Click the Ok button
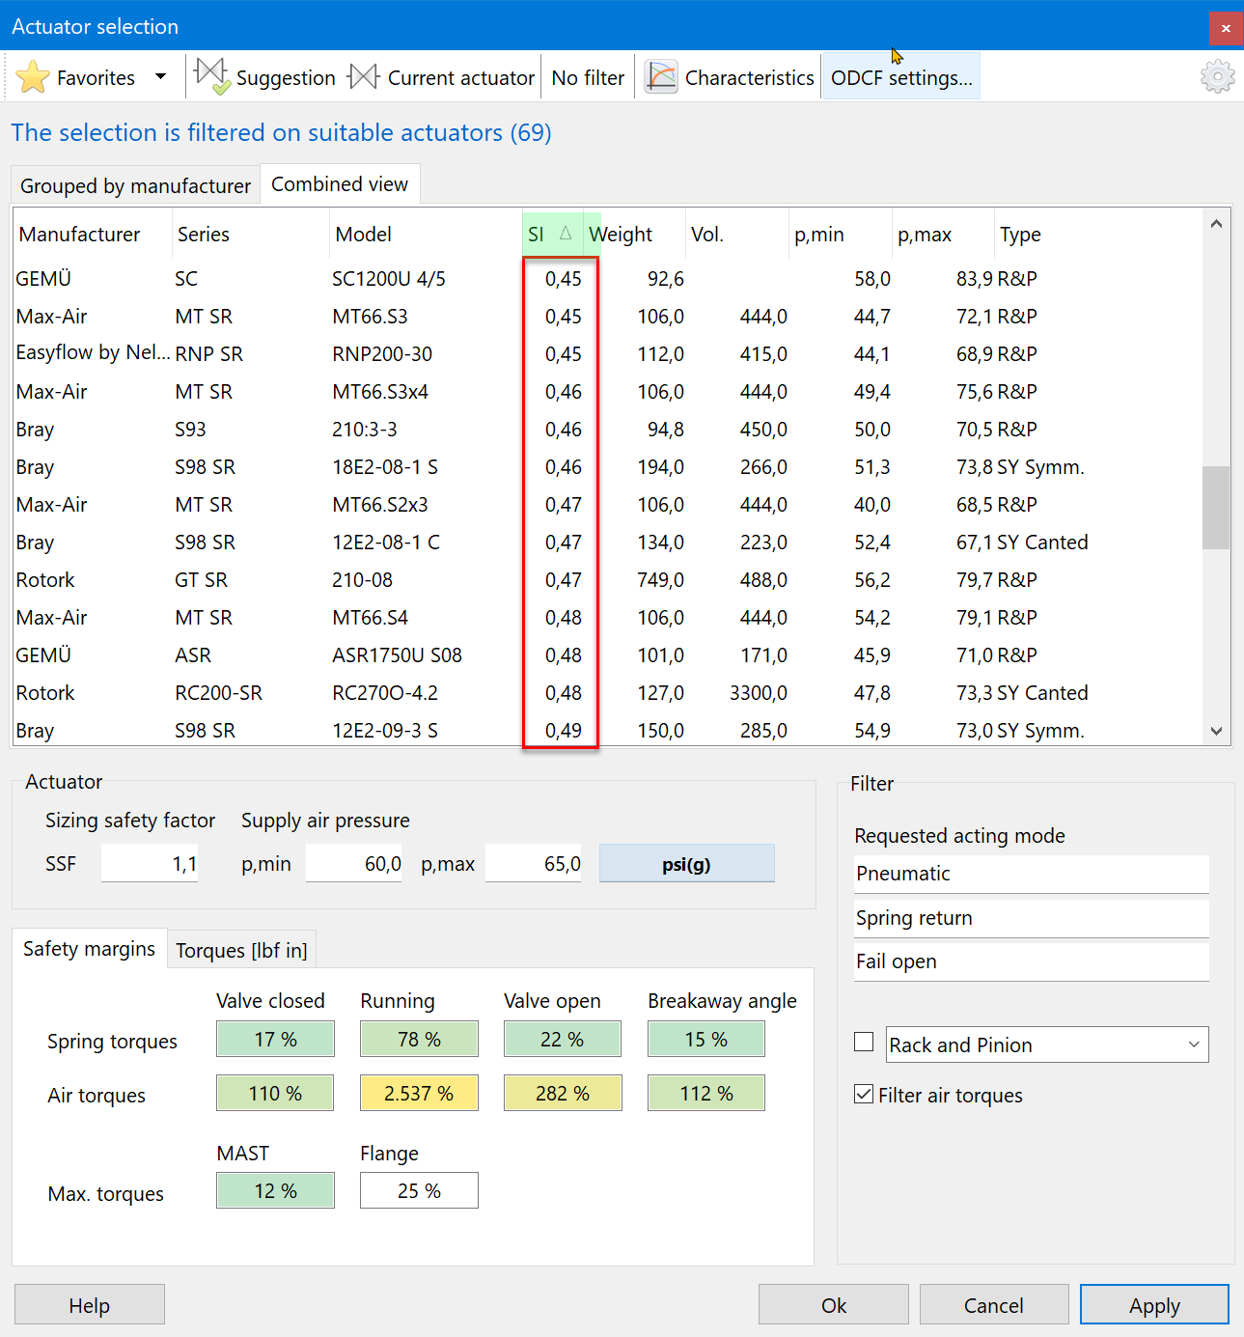 (834, 1305)
